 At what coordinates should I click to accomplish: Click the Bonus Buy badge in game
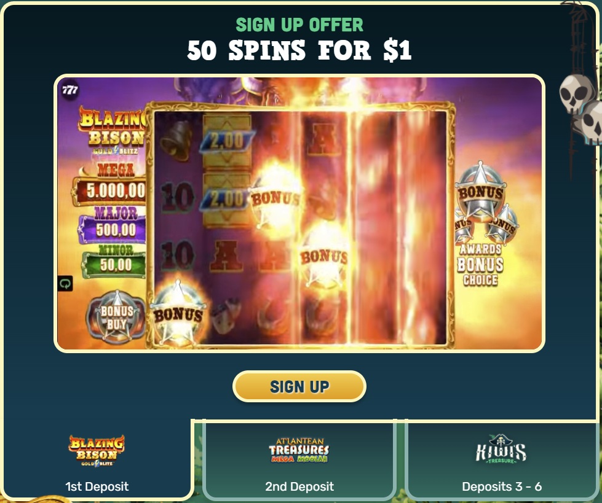(x=116, y=317)
